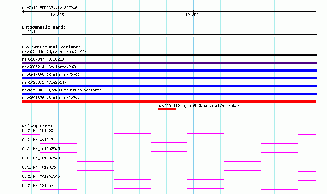Click the magenta gene line under CUX1|NM_001913
This screenshot has height=194, width=327.
169,143
